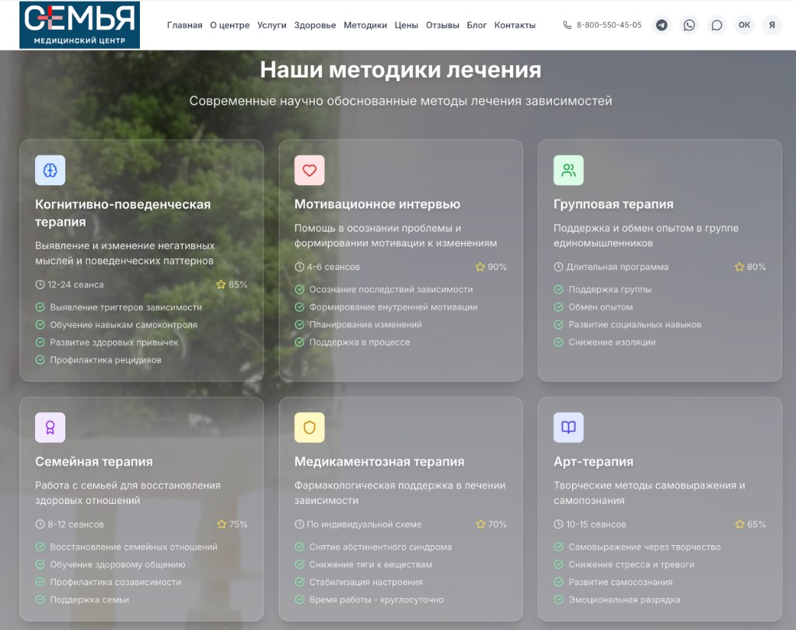Click checkmark icon beside Осознание последствий зависимости
The height and width of the screenshot is (630, 796).
pyautogui.click(x=299, y=289)
